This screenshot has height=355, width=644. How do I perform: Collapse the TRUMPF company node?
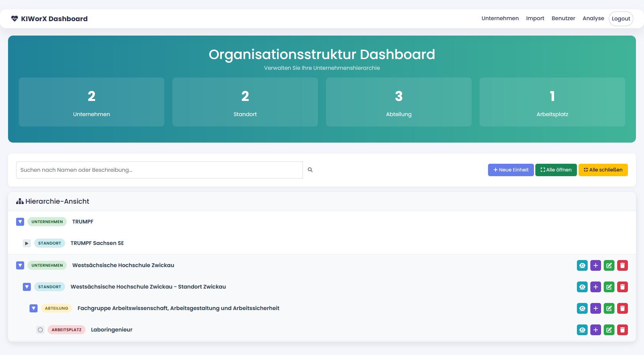(20, 222)
